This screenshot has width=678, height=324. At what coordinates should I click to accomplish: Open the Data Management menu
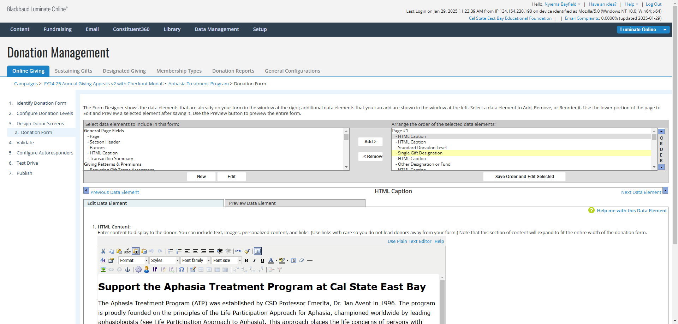click(216, 29)
